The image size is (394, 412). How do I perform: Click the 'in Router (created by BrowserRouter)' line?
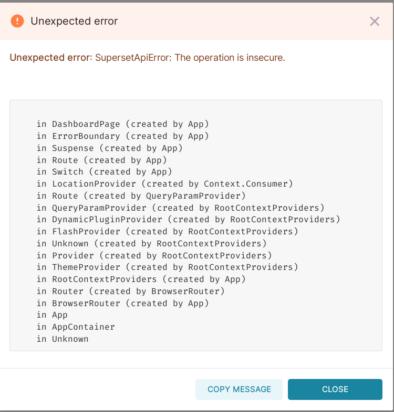[x=130, y=291]
